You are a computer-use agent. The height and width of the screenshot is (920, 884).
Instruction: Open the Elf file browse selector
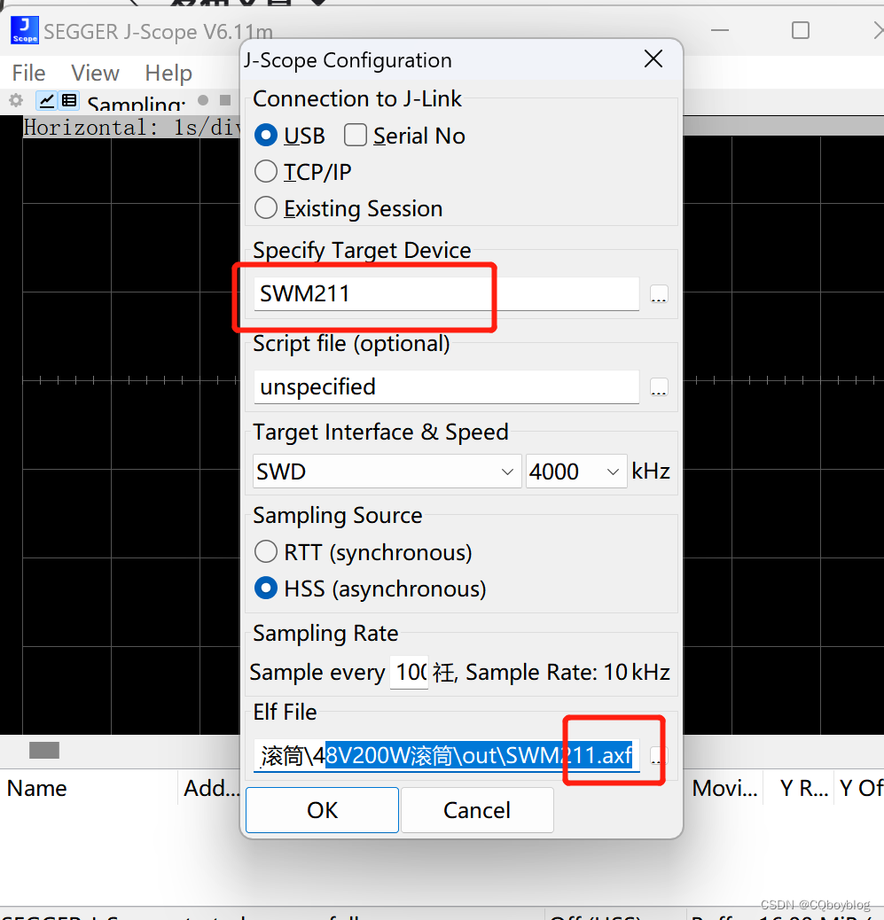point(659,755)
